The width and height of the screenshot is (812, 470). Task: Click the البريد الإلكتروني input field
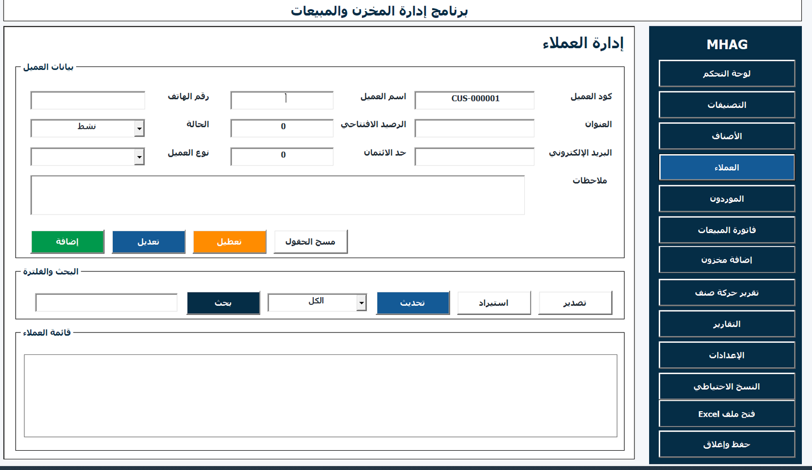[475, 156]
